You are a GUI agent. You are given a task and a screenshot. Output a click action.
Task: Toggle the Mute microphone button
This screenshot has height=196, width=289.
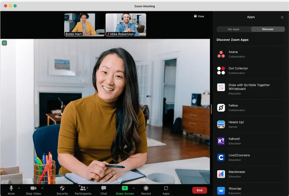[11, 190]
